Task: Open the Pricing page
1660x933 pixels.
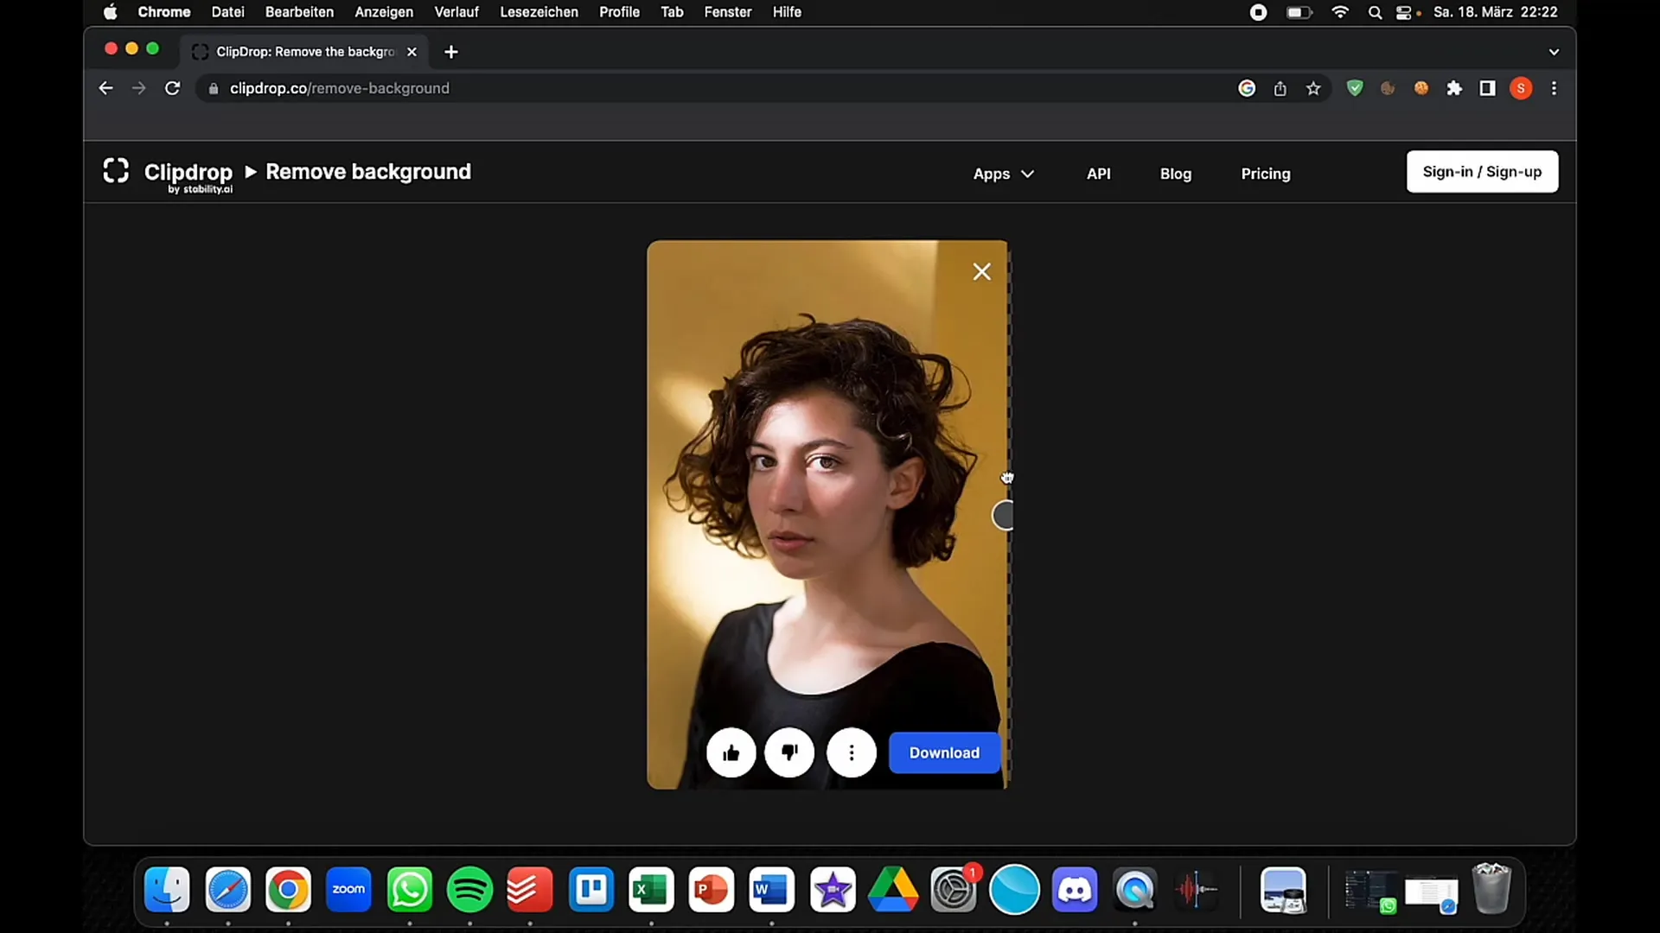Action: pos(1266,173)
